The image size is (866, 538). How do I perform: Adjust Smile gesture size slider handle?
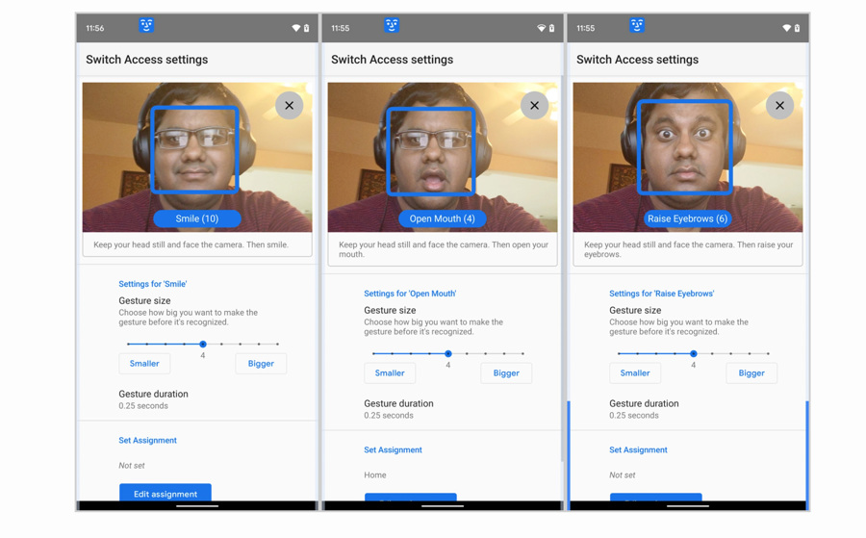pos(203,345)
